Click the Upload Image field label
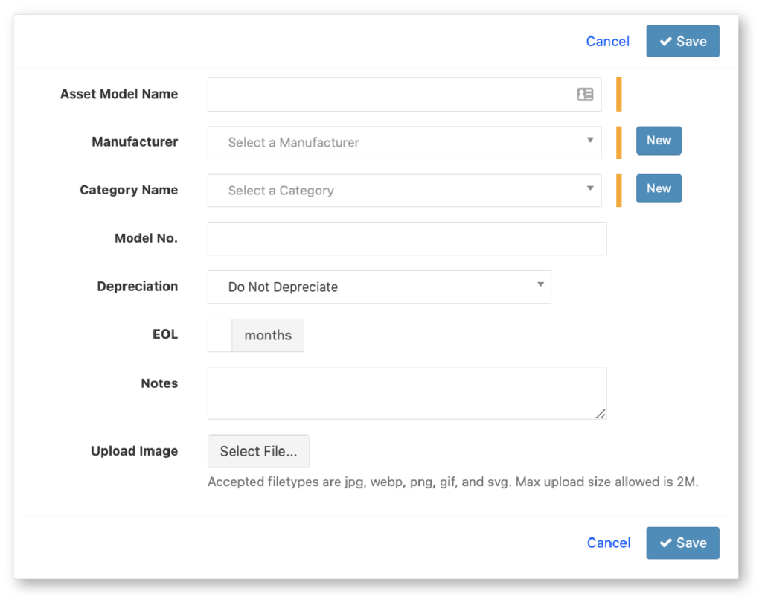 [x=134, y=451]
